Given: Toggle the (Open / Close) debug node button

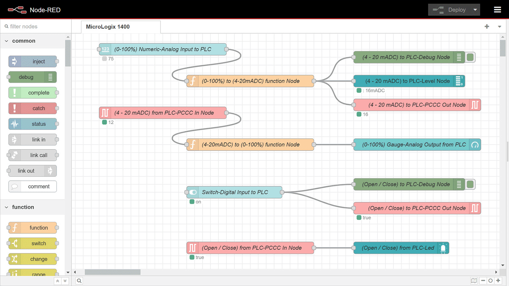Looking at the screenshot, I should click(470, 184).
